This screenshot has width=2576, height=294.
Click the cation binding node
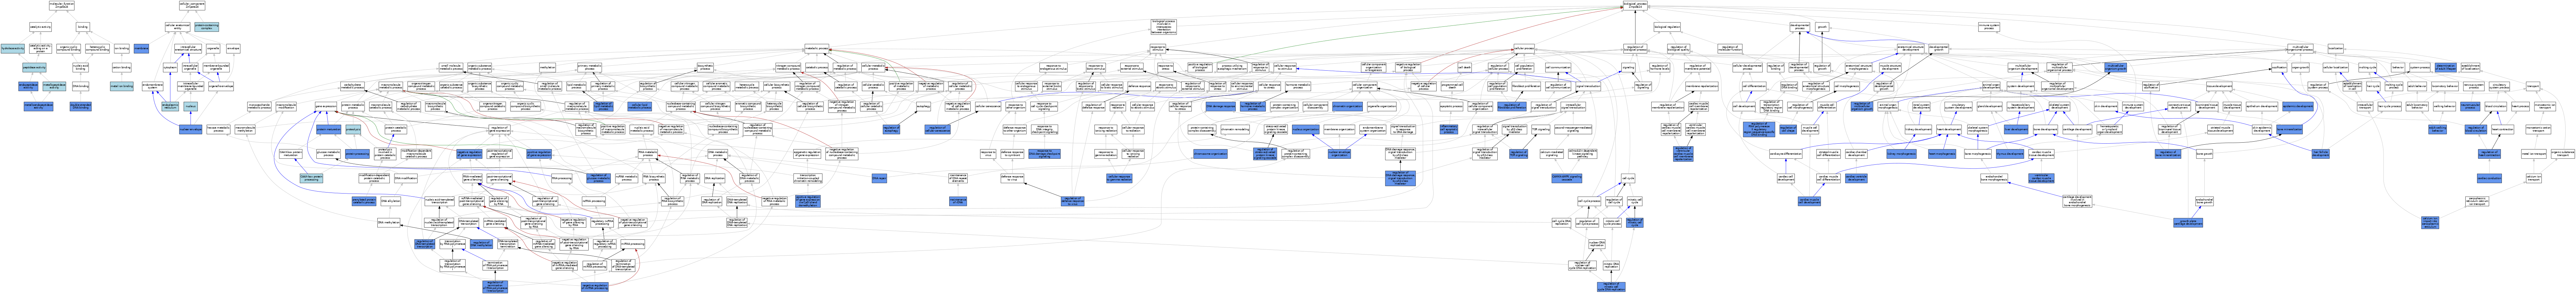pyautogui.click(x=121, y=67)
